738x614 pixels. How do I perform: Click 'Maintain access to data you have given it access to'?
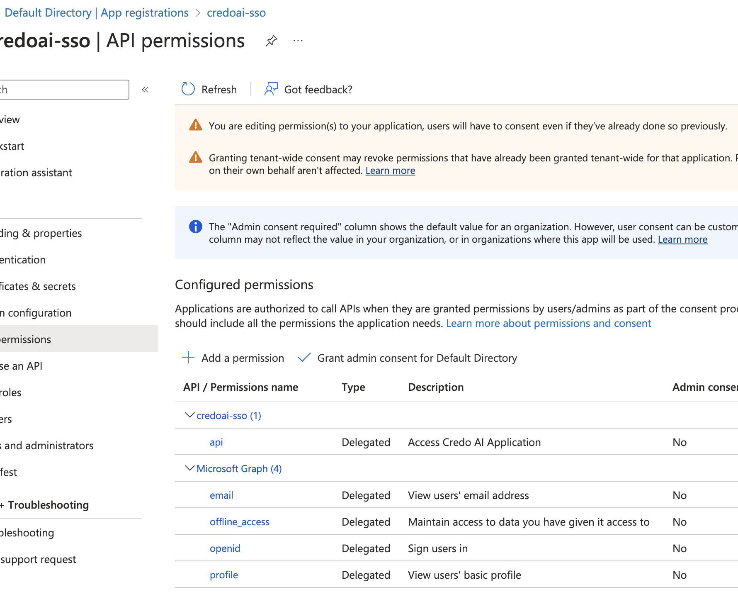[529, 522]
